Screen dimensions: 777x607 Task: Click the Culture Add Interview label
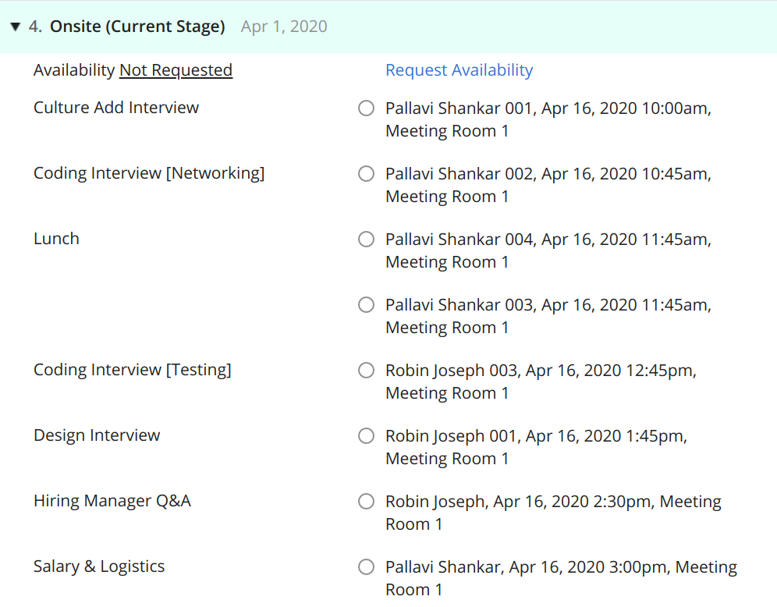(116, 108)
